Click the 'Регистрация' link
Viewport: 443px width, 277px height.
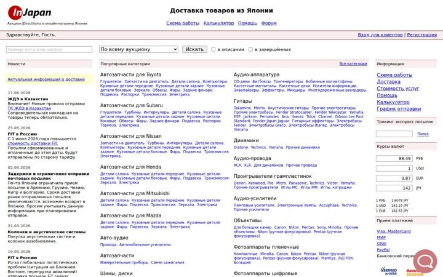(x=422, y=34)
